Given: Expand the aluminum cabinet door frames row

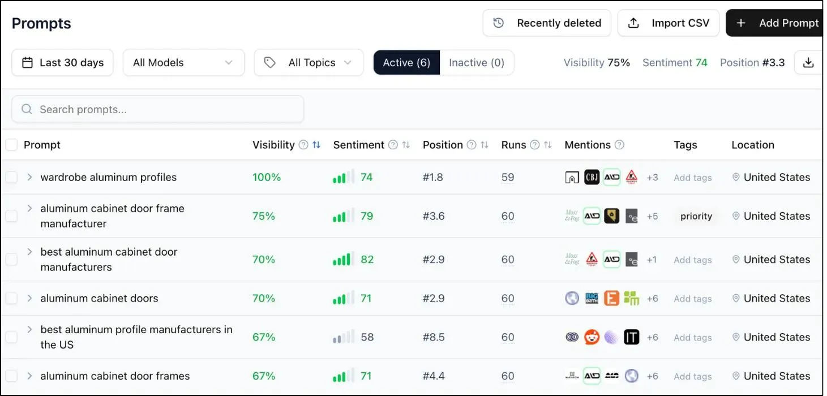Looking at the screenshot, I should coord(29,376).
